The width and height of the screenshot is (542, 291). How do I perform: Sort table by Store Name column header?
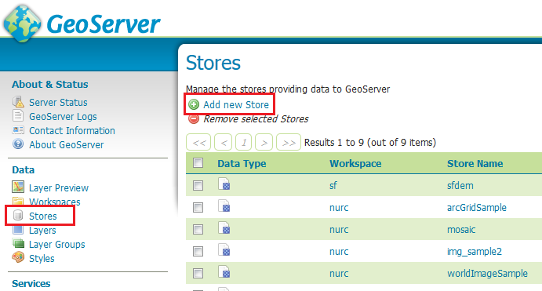tap(475, 163)
